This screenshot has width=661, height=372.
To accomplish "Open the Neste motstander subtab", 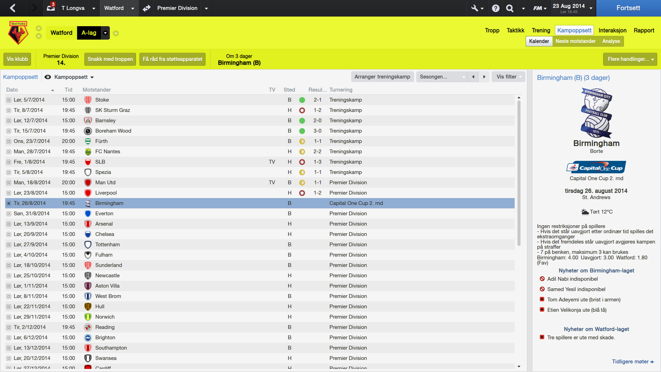I will pyautogui.click(x=575, y=41).
